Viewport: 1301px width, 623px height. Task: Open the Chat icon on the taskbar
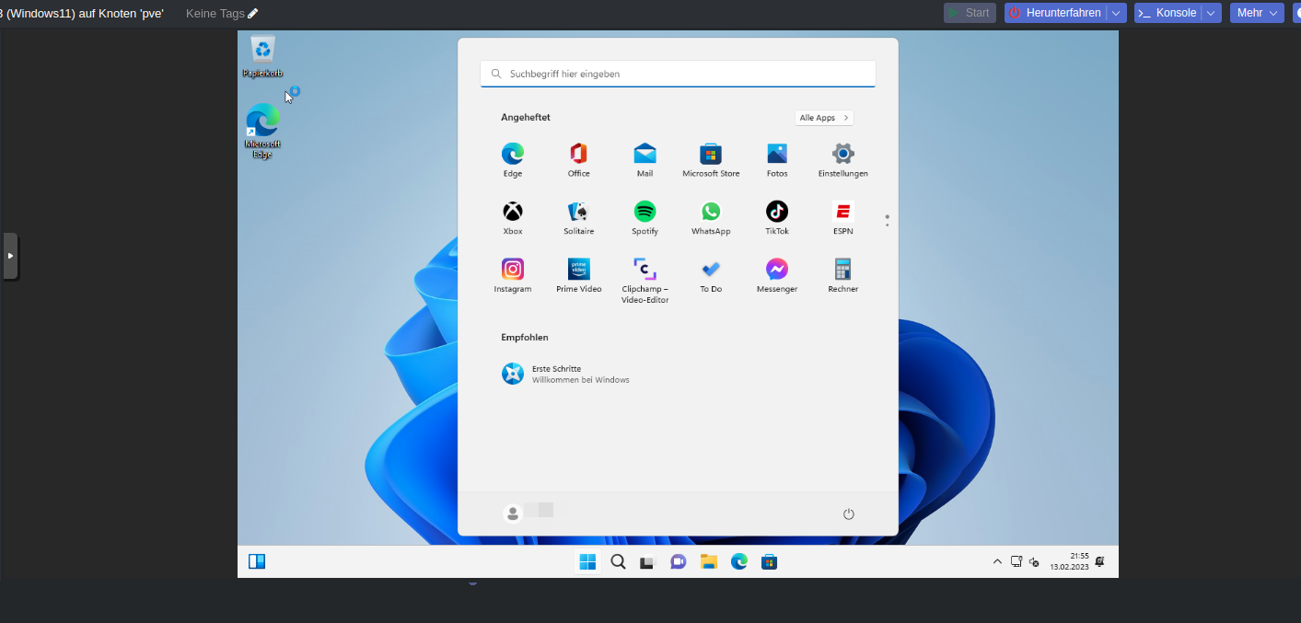coord(679,561)
